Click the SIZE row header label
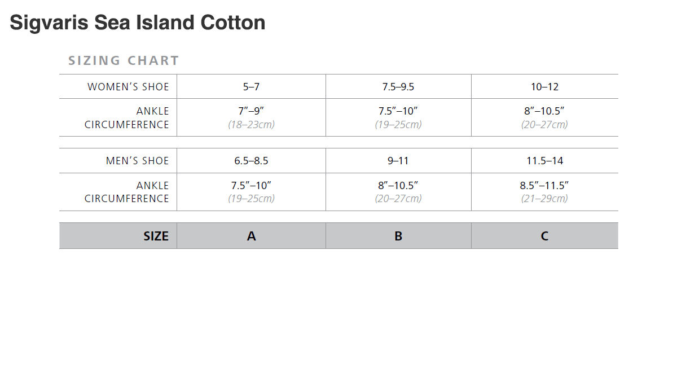The height and width of the screenshot is (381, 677). (156, 236)
